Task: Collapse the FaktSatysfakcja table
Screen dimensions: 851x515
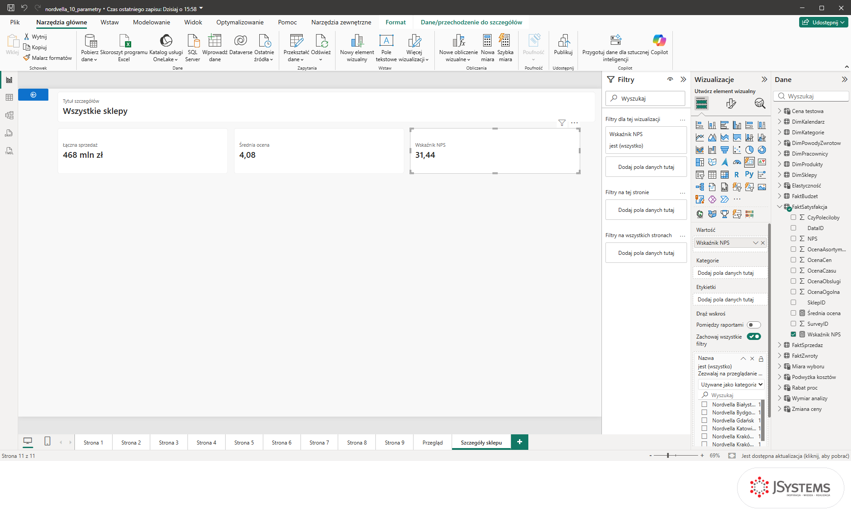Action: click(780, 207)
